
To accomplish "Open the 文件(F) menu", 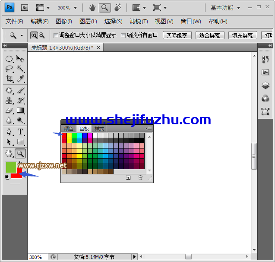I will (14, 22).
